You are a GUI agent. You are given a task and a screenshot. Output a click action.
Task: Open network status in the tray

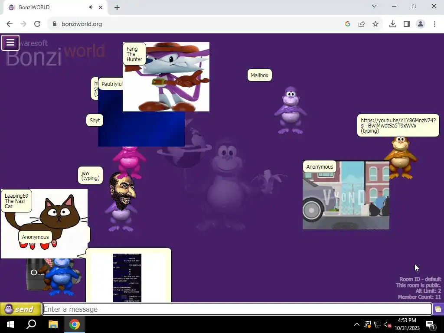pos(378,324)
